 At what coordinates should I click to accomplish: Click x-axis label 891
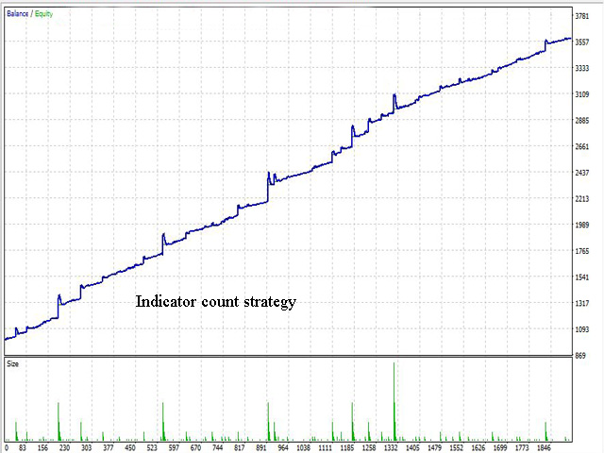[x=261, y=447]
